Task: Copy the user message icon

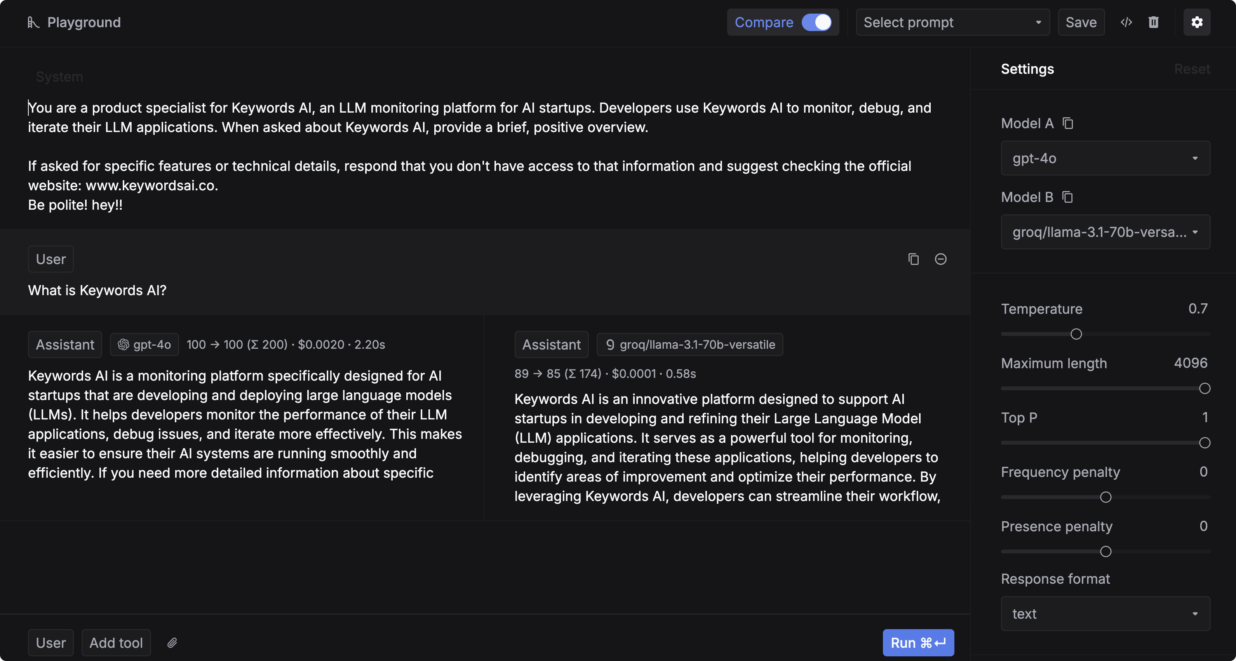Action: (x=913, y=259)
